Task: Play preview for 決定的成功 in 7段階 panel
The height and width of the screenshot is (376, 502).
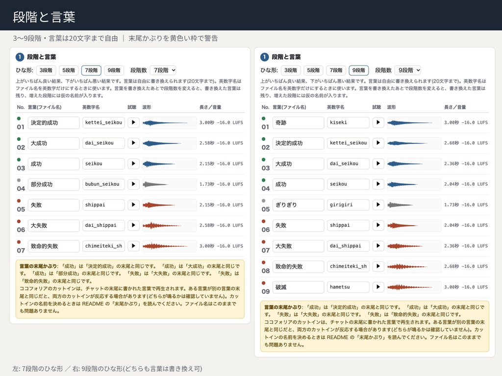Action: click(133, 122)
